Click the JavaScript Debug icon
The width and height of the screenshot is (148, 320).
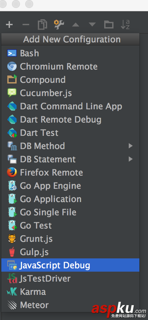[12, 265]
